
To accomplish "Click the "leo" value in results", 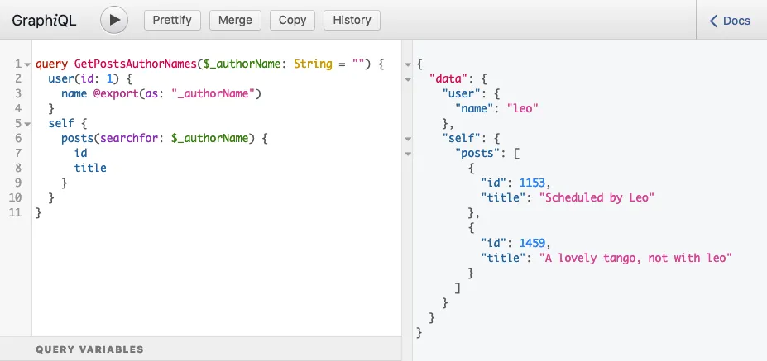I will [522, 108].
